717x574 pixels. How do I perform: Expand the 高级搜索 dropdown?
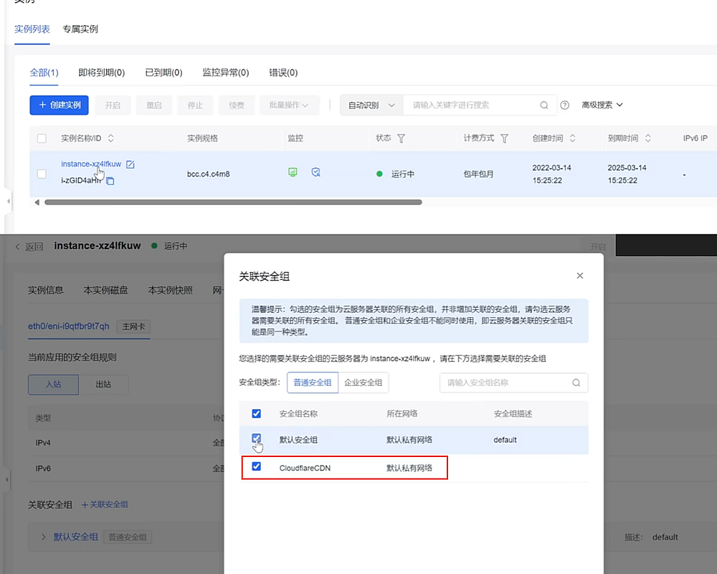[599, 105]
